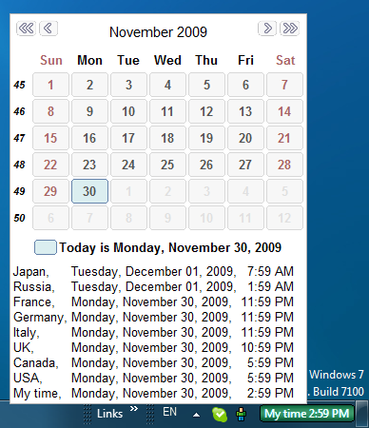369x428 pixels.
Task: Select greyed December 12 in week 50
Action: point(284,218)
